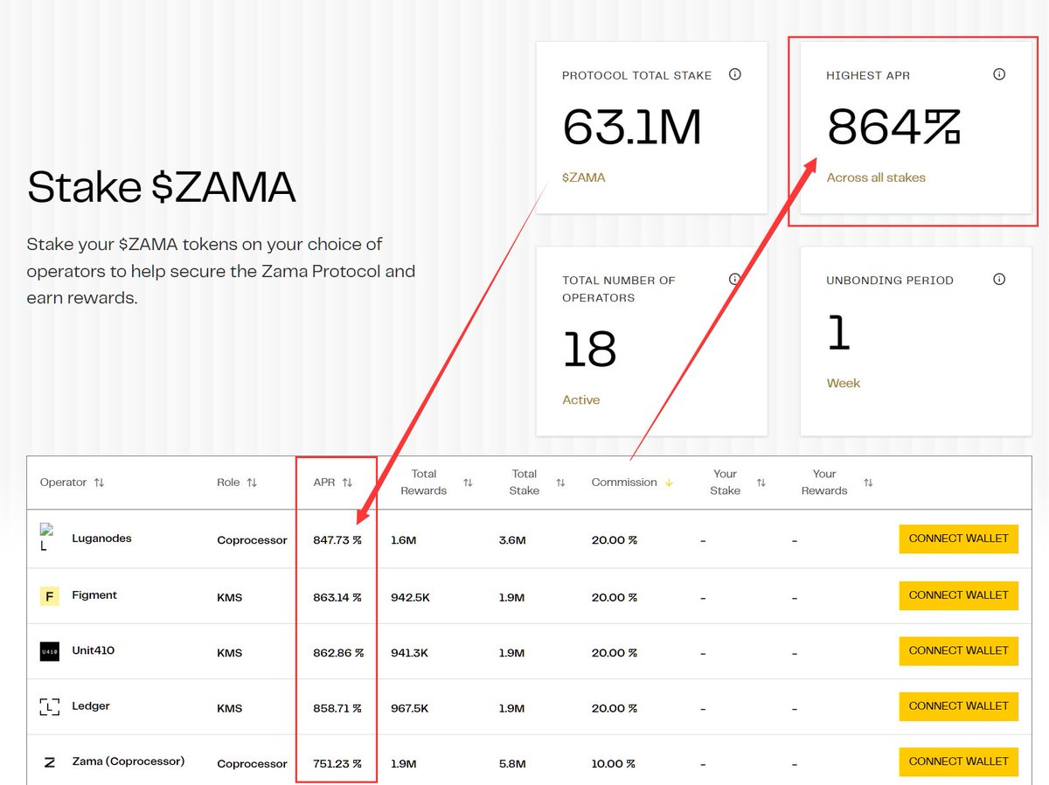The width and height of the screenshot is (1049, 785).
Task: Connect wallet for Figment row
Action: pyautogui.click(x=959, y=595)
